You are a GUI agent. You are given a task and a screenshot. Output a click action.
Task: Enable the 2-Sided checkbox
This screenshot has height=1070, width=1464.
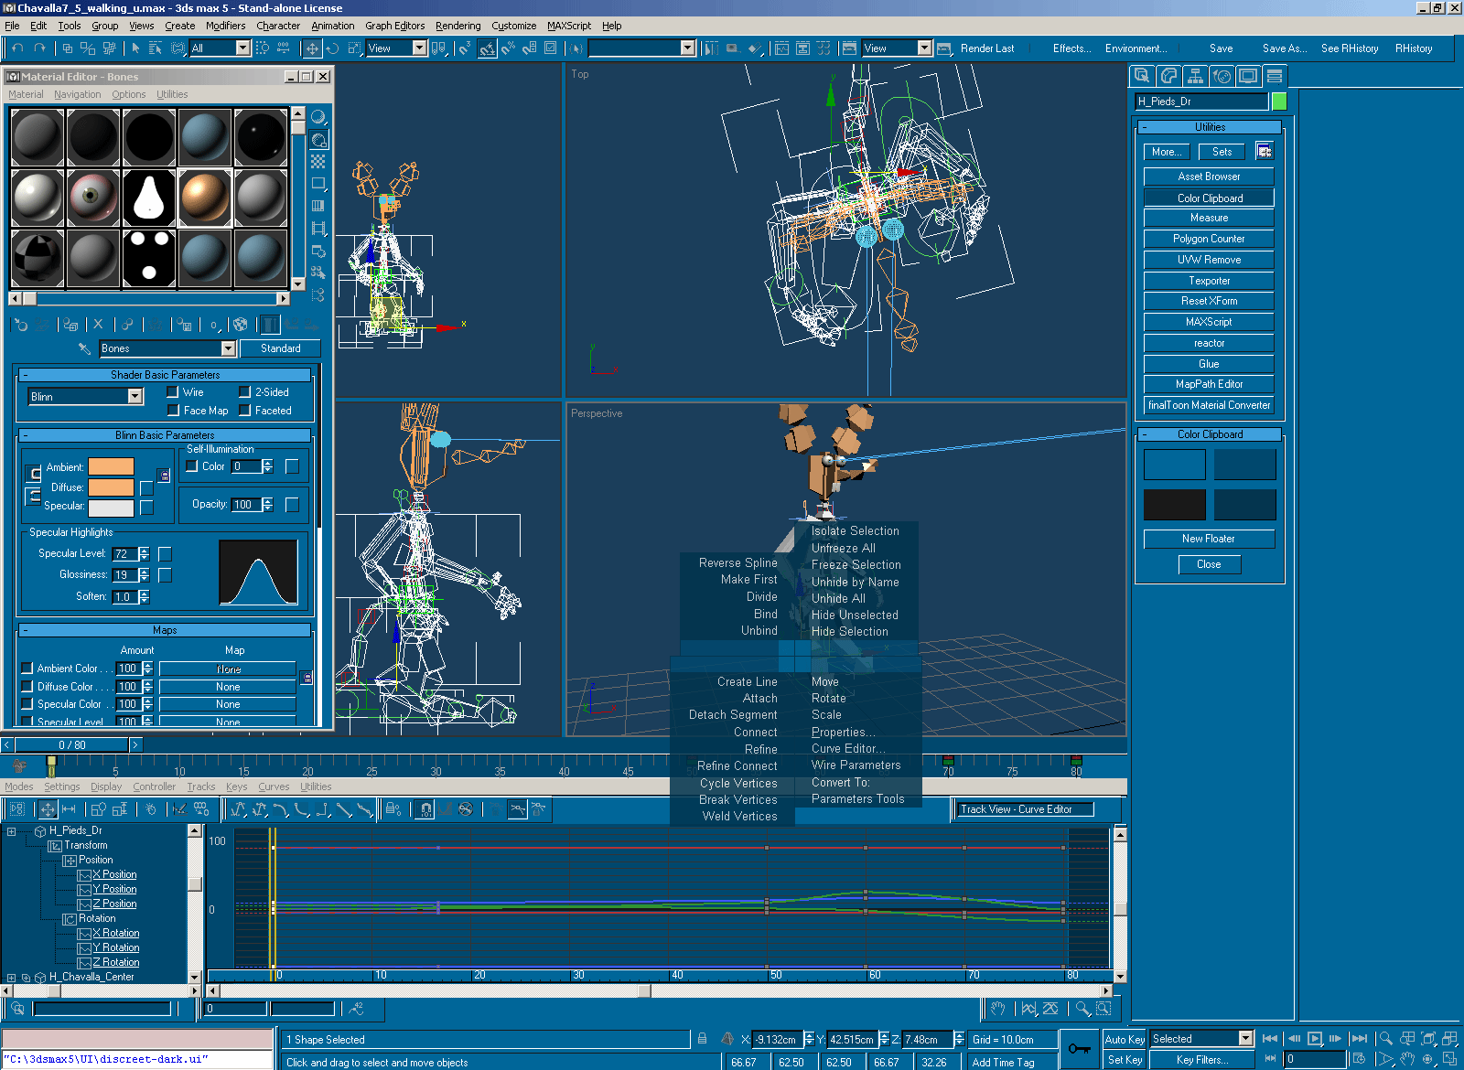(244, 392)
